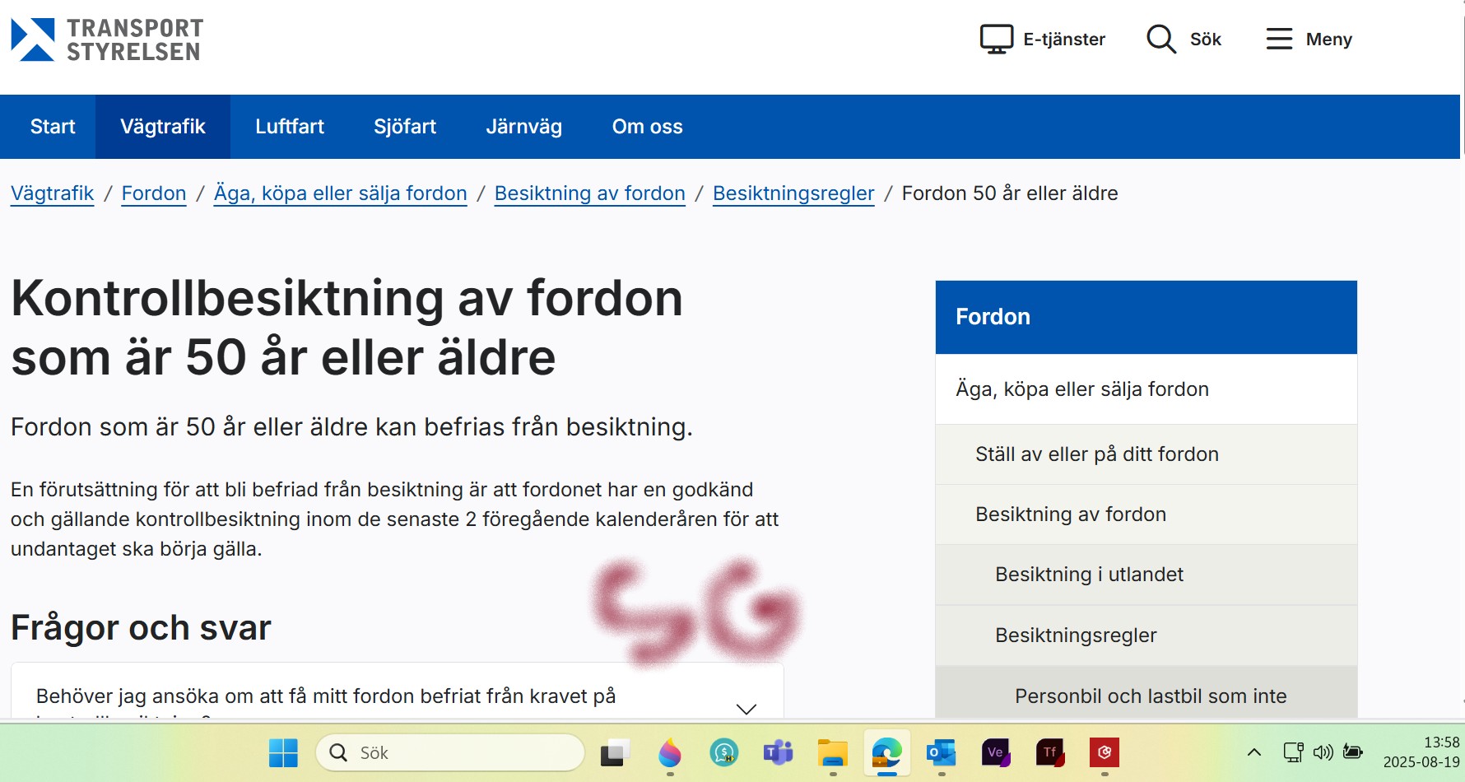
Task: Click the volume icon in system tray
Action: [1323, 752]
